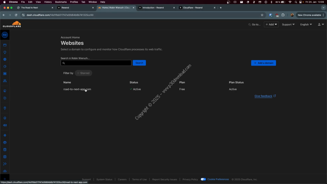Reload the page

(16, 15)
